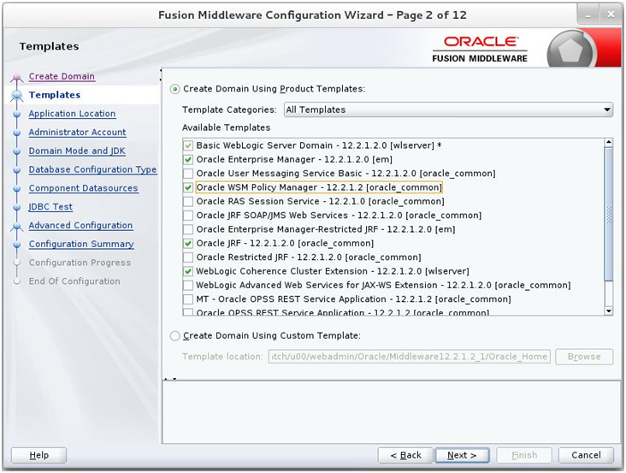This screenshot has height=473, width=626.
Task: Check Oracle User Messaging Service Basic
Action: [x=188, y=174]
